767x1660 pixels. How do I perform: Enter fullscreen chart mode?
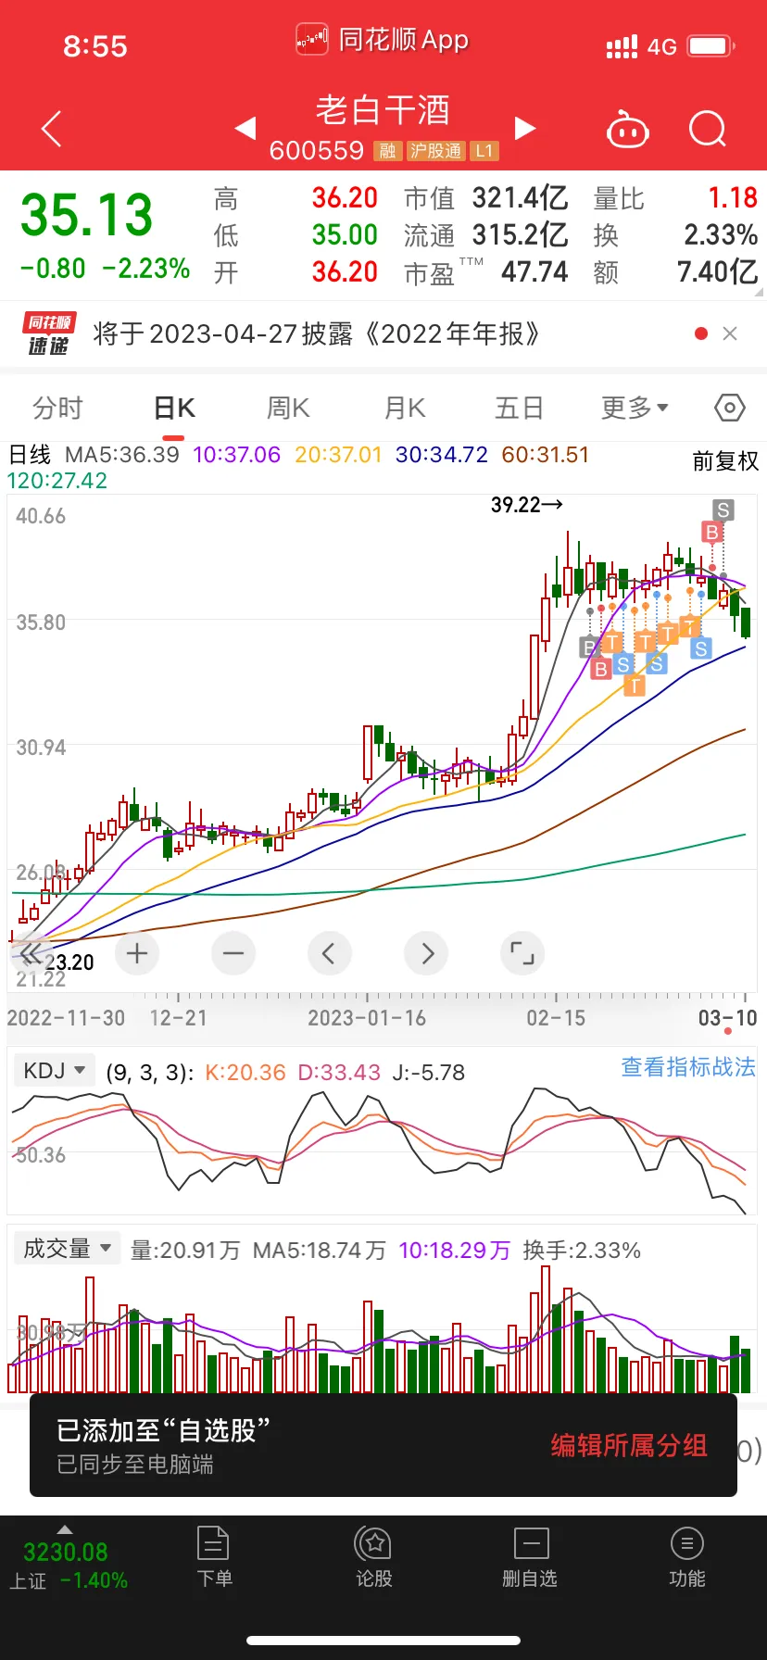point(522,953)
